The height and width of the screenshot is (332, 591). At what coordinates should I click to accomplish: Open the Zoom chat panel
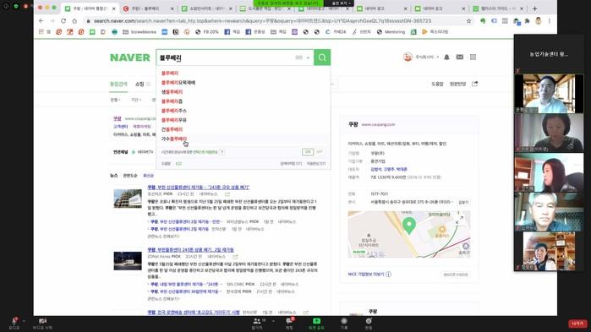click(x=289, y=324)
